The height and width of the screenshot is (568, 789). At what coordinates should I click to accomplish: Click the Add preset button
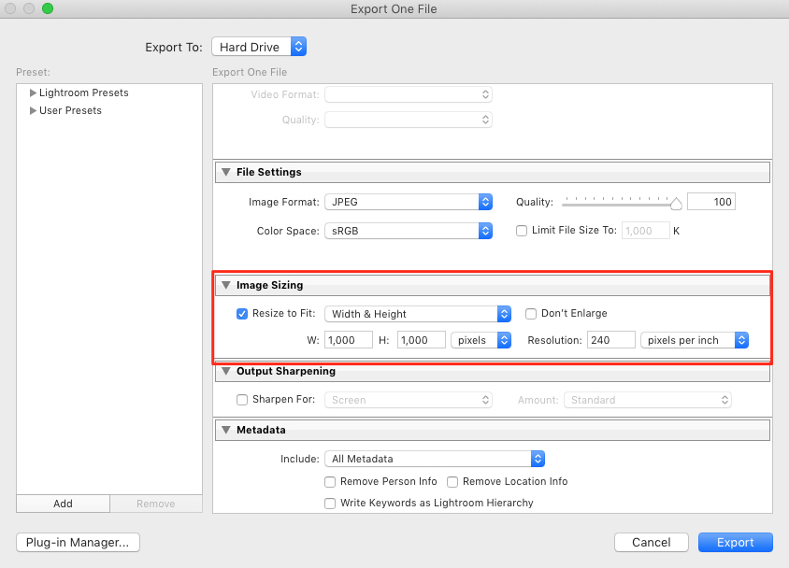point(63,504)
